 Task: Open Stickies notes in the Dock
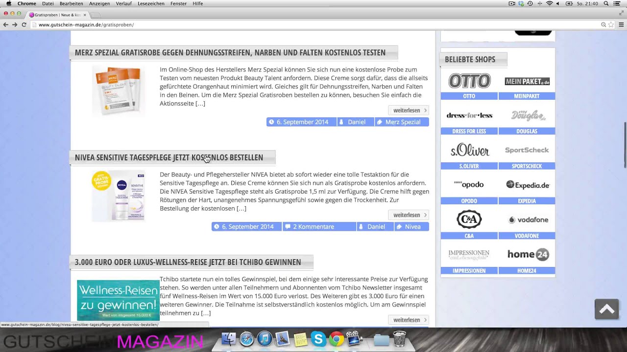(300, 339)
